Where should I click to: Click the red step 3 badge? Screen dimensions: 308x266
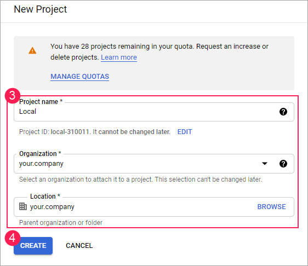tap(13, 96)
